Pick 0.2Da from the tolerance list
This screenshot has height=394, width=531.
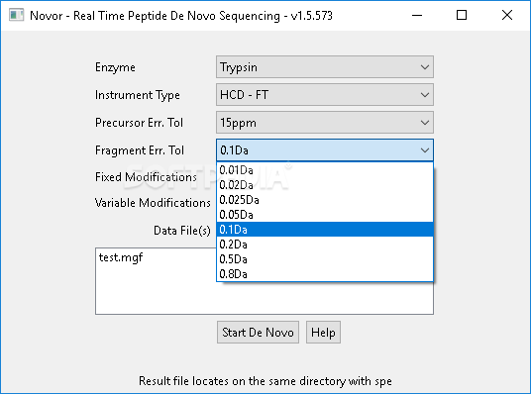click(x=325, y=245)
